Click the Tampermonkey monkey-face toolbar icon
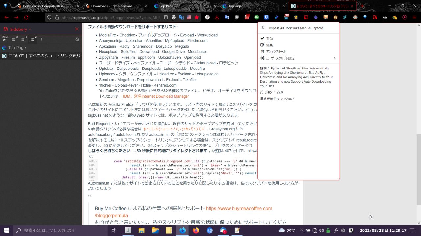 (335, 17)
